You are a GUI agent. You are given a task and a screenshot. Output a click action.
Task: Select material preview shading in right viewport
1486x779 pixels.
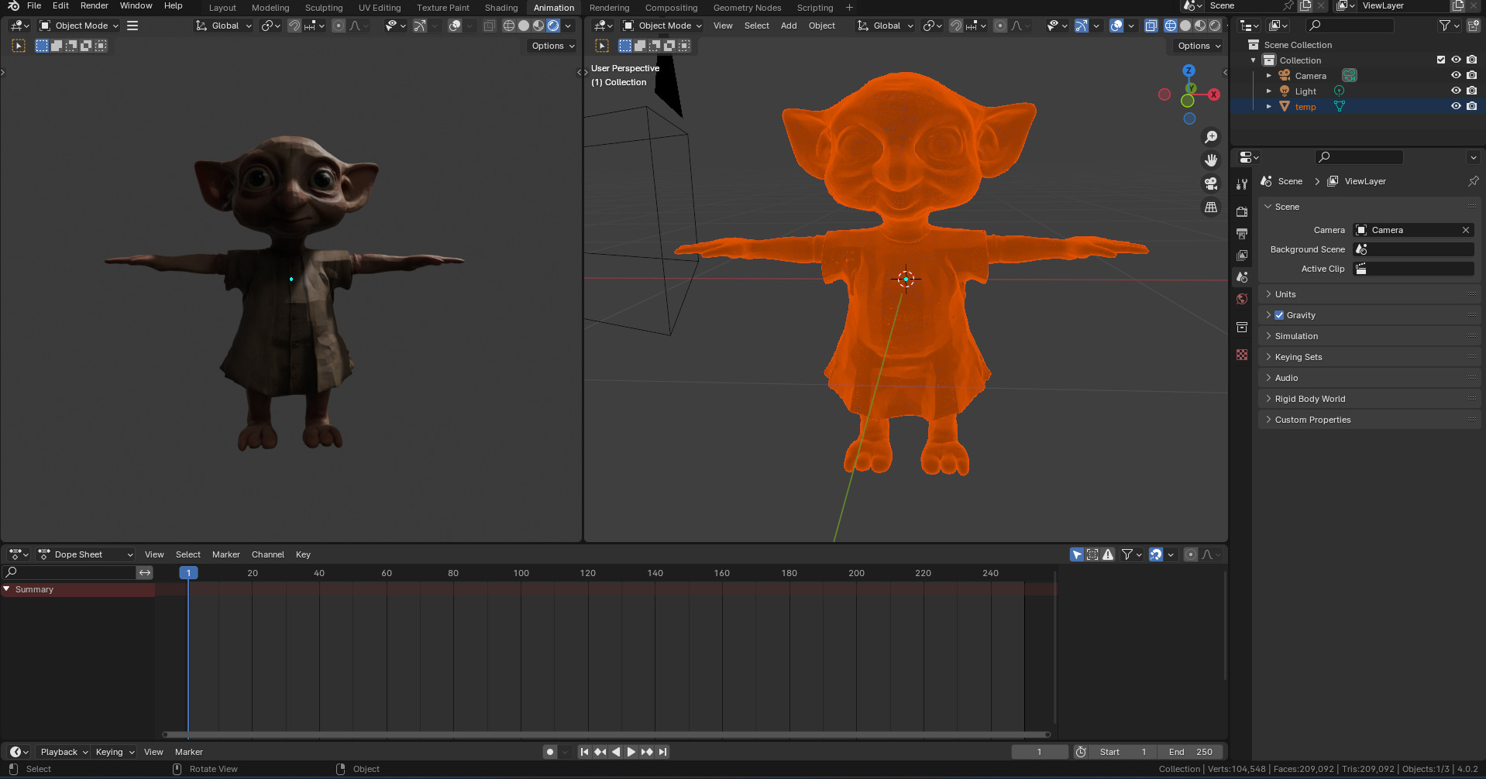tap(1200, 26)
